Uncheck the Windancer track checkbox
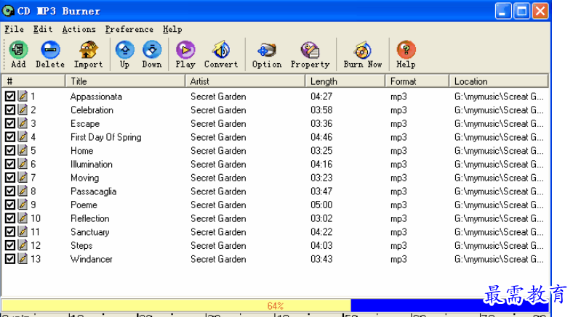This screenshot has height=317, width=573. pyautogui.click(x=10, y=259)
